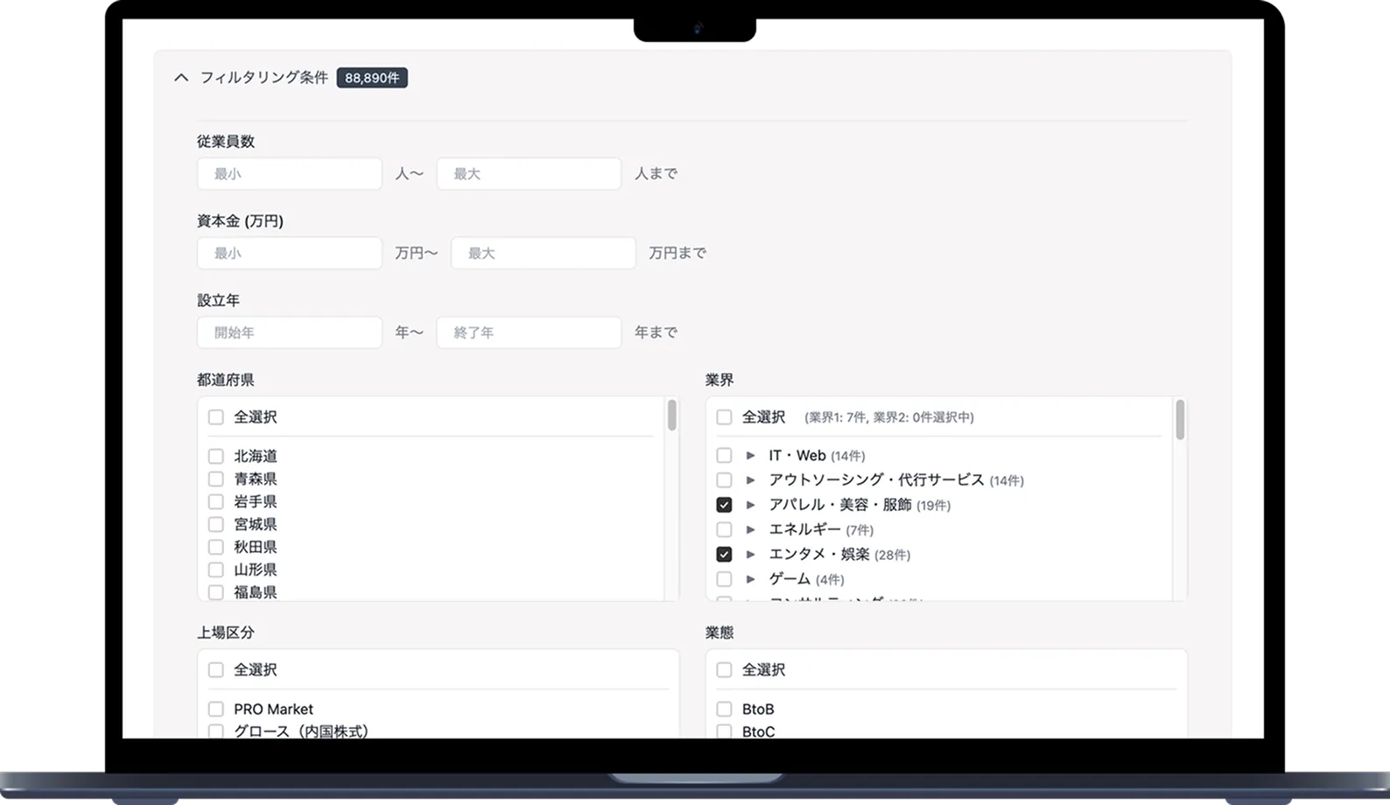Click the 都道府県 list scrollbar
The height and width of the screenshot is (805, 1390).
[x=671, y=416]
